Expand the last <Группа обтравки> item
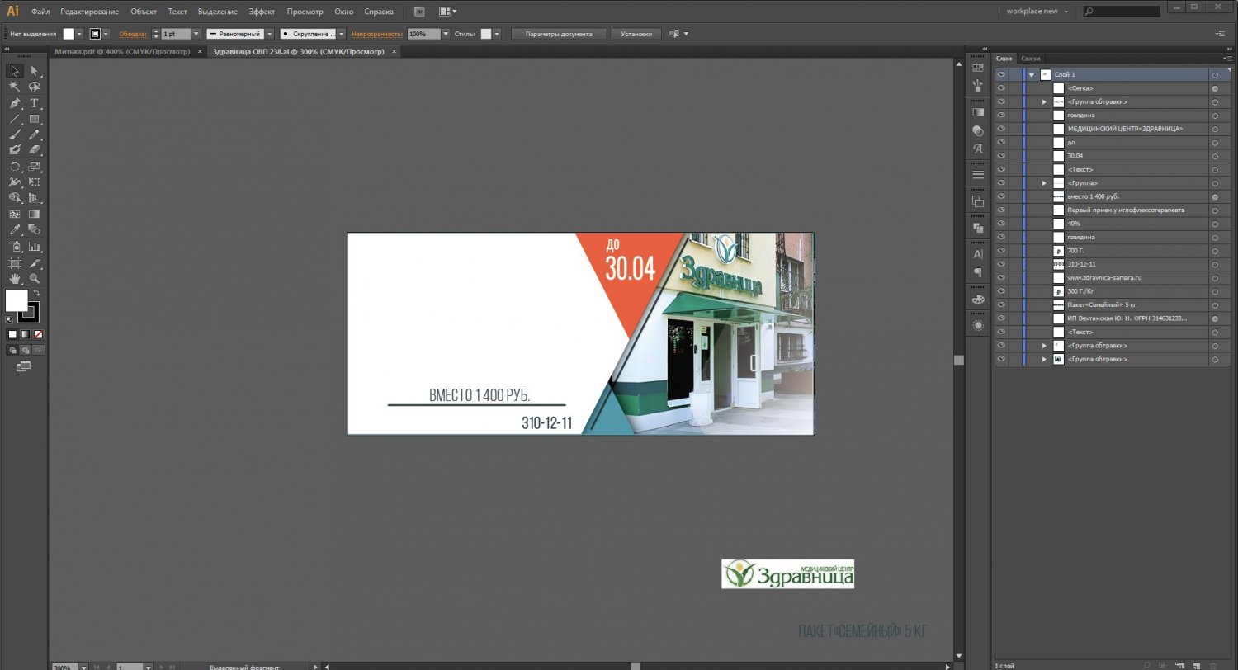 click(x=1044, y=359)
